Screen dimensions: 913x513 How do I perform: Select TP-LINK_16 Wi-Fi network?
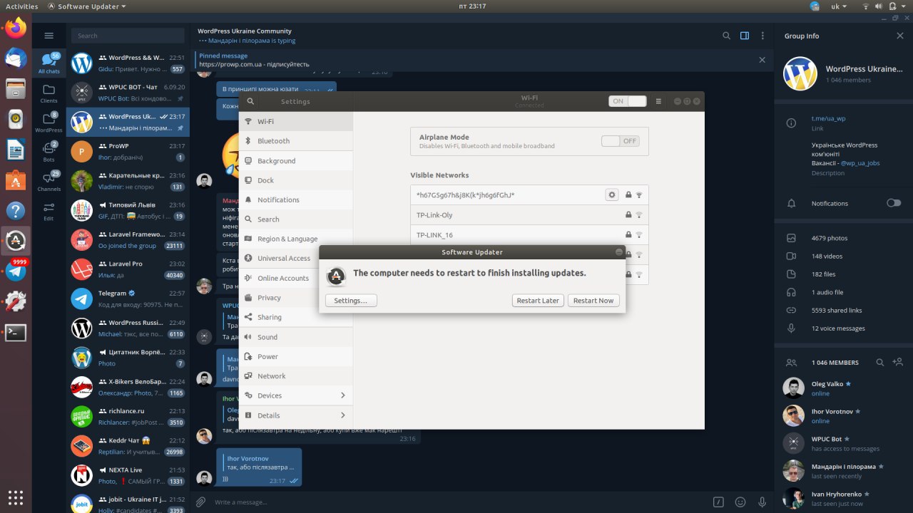coord(529,234)
